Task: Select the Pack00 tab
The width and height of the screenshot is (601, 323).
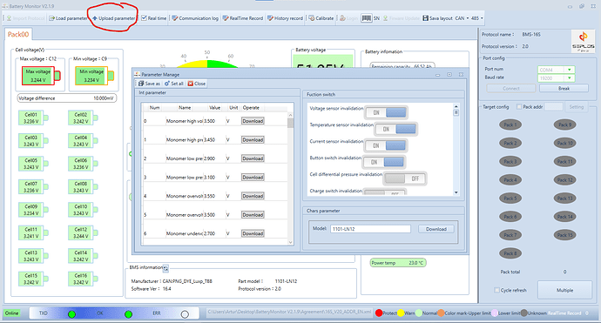Action: (x=18, y=34)
